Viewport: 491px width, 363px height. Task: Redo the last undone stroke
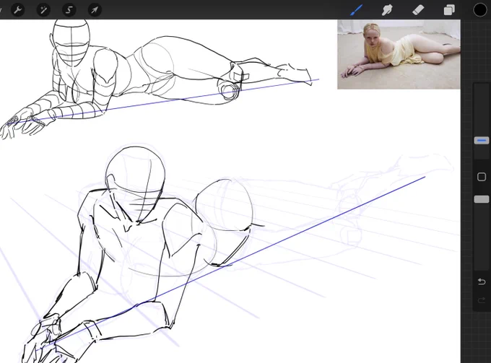(x=482, y=301)
